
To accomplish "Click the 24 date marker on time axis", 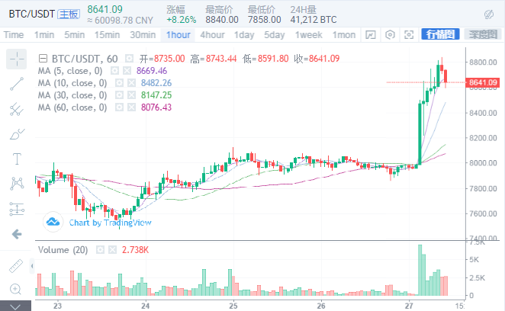I will [x=145, y=306].
